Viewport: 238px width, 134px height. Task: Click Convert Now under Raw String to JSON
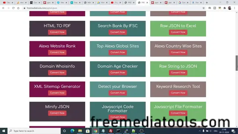(x=178, y=73)
